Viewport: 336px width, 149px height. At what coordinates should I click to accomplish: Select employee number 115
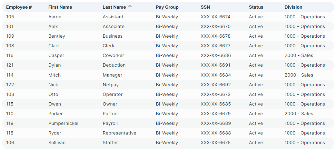click(x=10, y=104)
